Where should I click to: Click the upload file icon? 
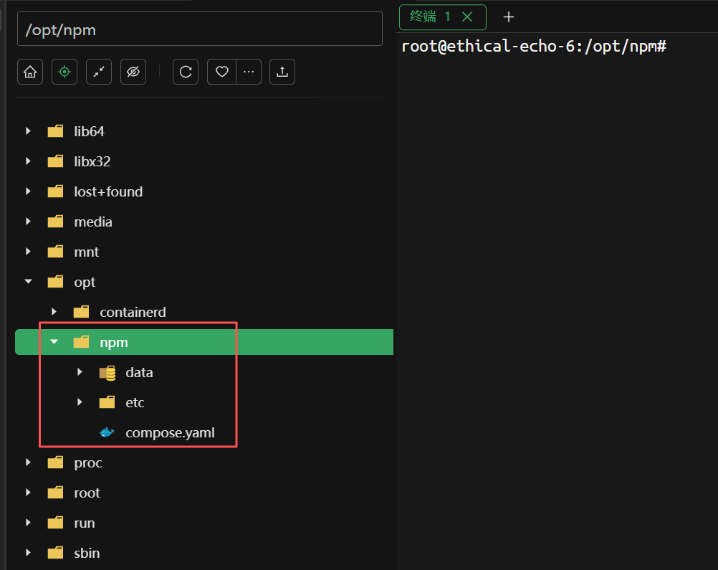click(282, 72)
